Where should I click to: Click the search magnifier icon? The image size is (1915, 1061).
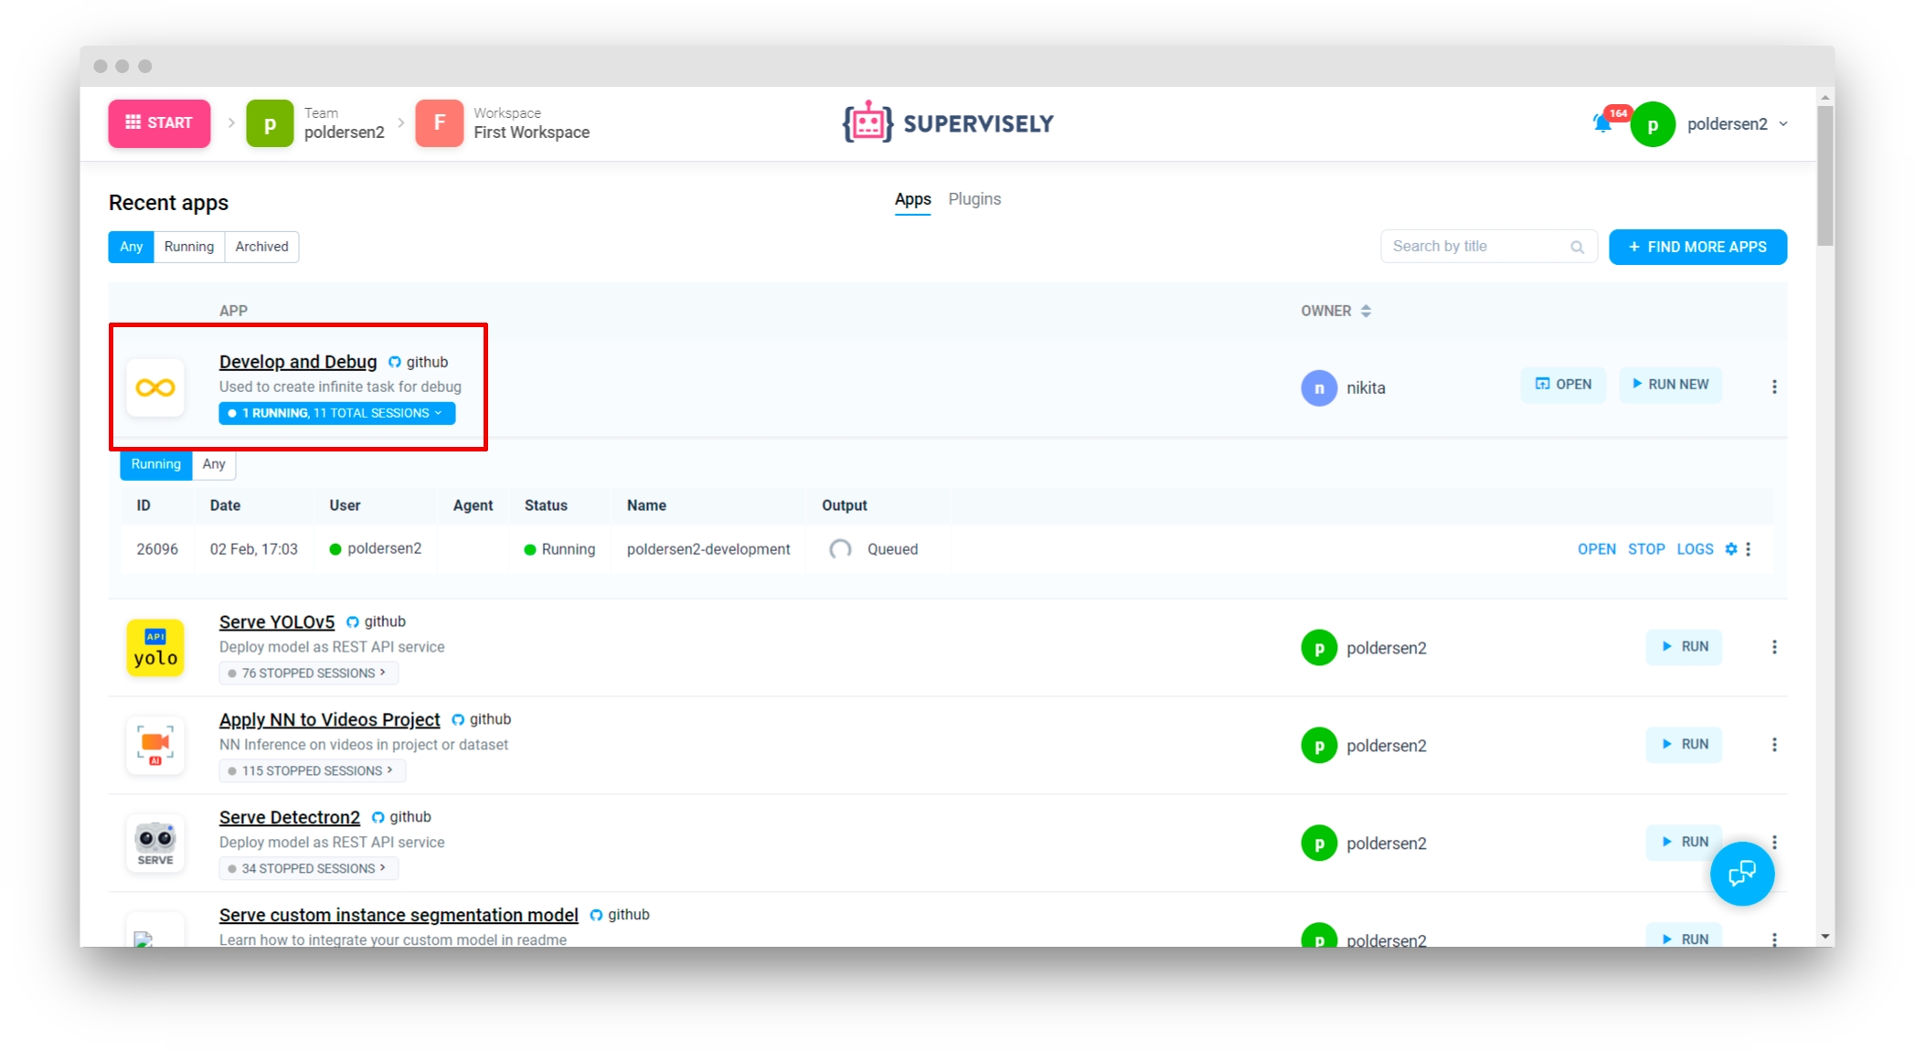click(x=1577, y=247)
